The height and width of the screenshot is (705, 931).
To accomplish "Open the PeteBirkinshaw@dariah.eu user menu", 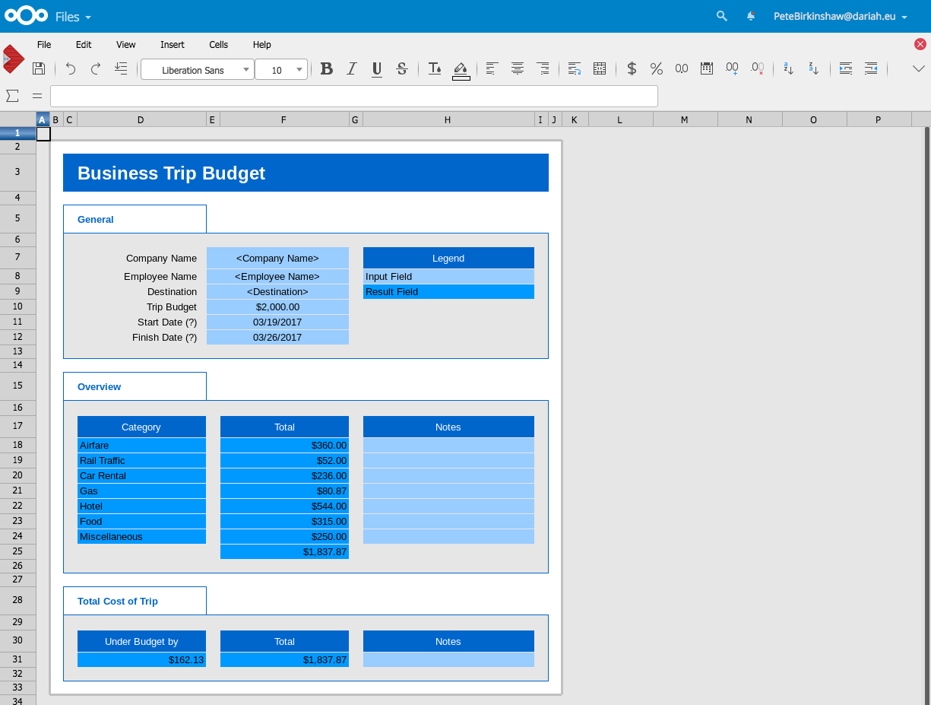I will click(841, 16).
